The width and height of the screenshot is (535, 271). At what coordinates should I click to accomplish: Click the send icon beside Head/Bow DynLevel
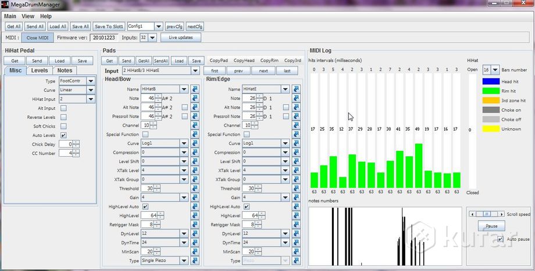coord(195,233)
